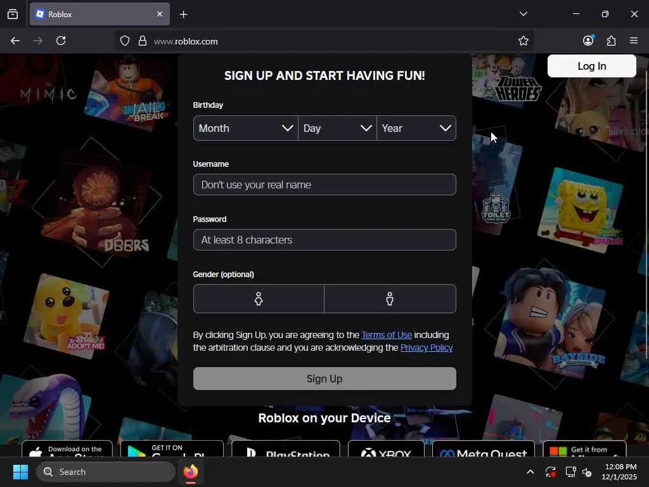Open the Terms of Use link
Image resolution: width=649 pixels, height=487 pixels.
pyautogui.click(x=387, y=335)
